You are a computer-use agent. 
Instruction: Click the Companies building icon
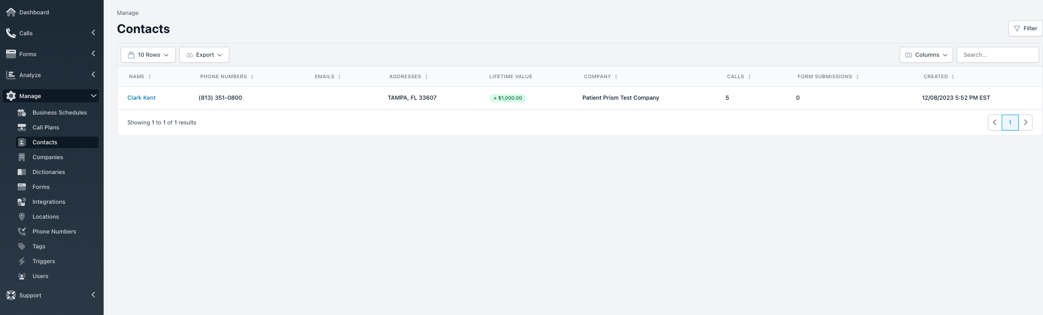(22, 157)
